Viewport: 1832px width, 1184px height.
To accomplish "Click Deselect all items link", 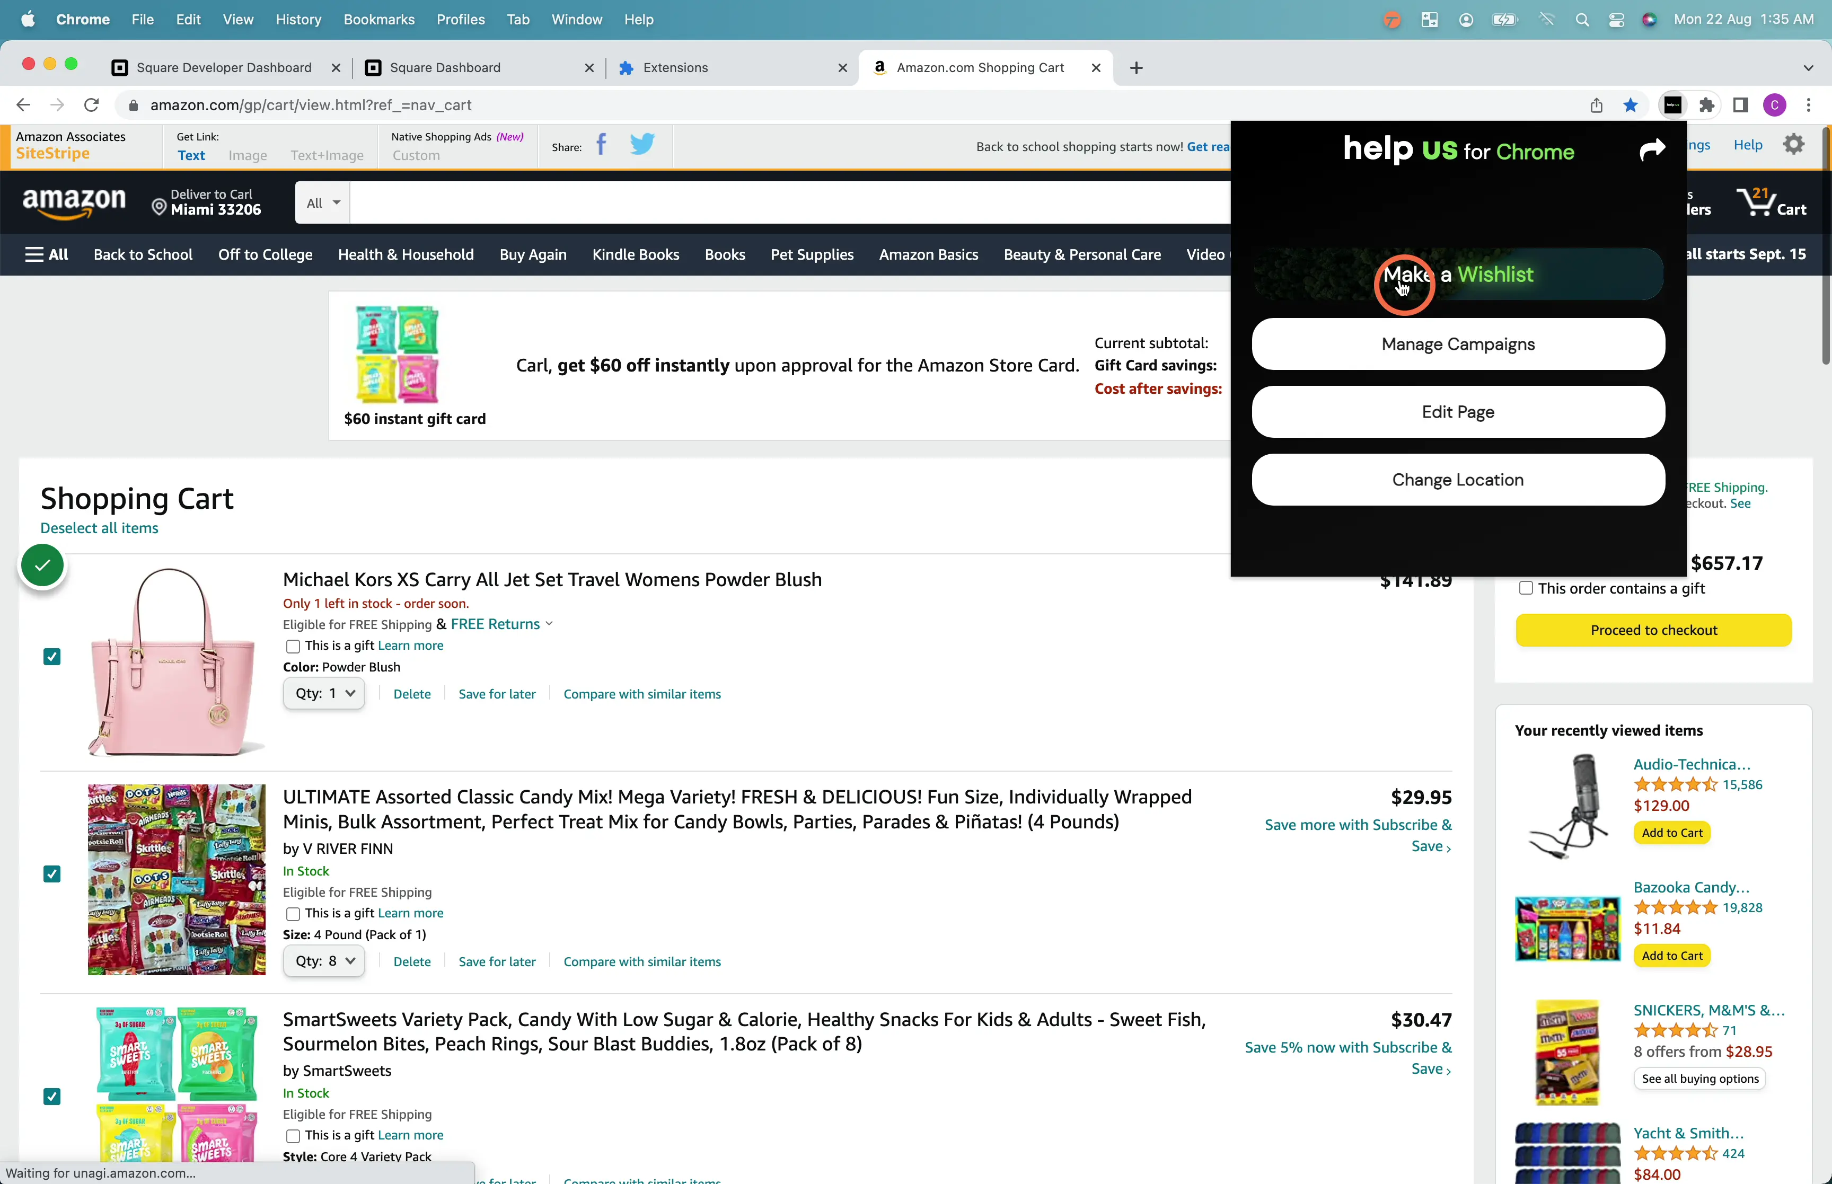I will tap(99, 528).
